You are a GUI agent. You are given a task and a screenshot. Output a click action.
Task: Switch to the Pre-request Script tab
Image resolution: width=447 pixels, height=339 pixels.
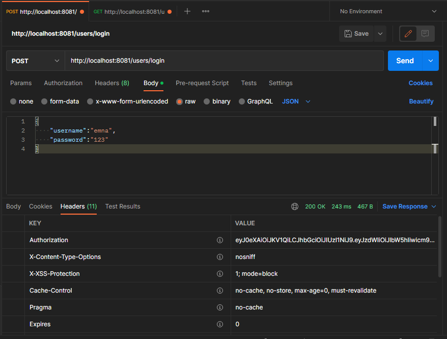click(x=202, y=83)
